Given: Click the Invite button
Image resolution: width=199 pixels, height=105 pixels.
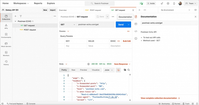Looking at the screenshot, I should tap(151, 4).
